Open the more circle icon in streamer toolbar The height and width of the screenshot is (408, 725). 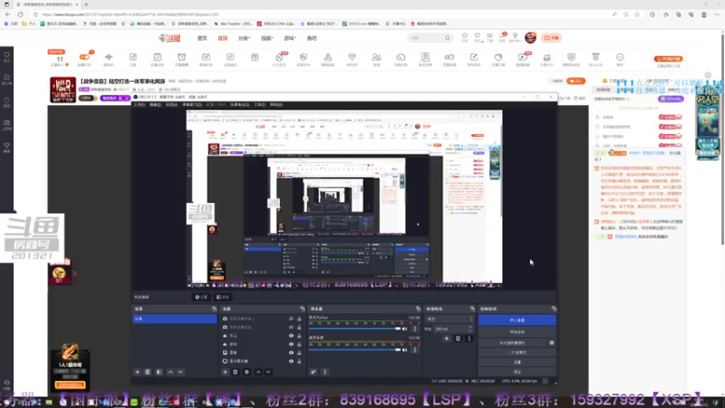[620, 57]
